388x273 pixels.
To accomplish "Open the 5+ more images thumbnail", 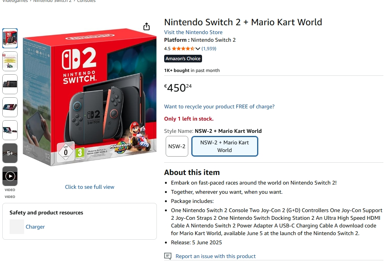I will (x=10, y=153).
